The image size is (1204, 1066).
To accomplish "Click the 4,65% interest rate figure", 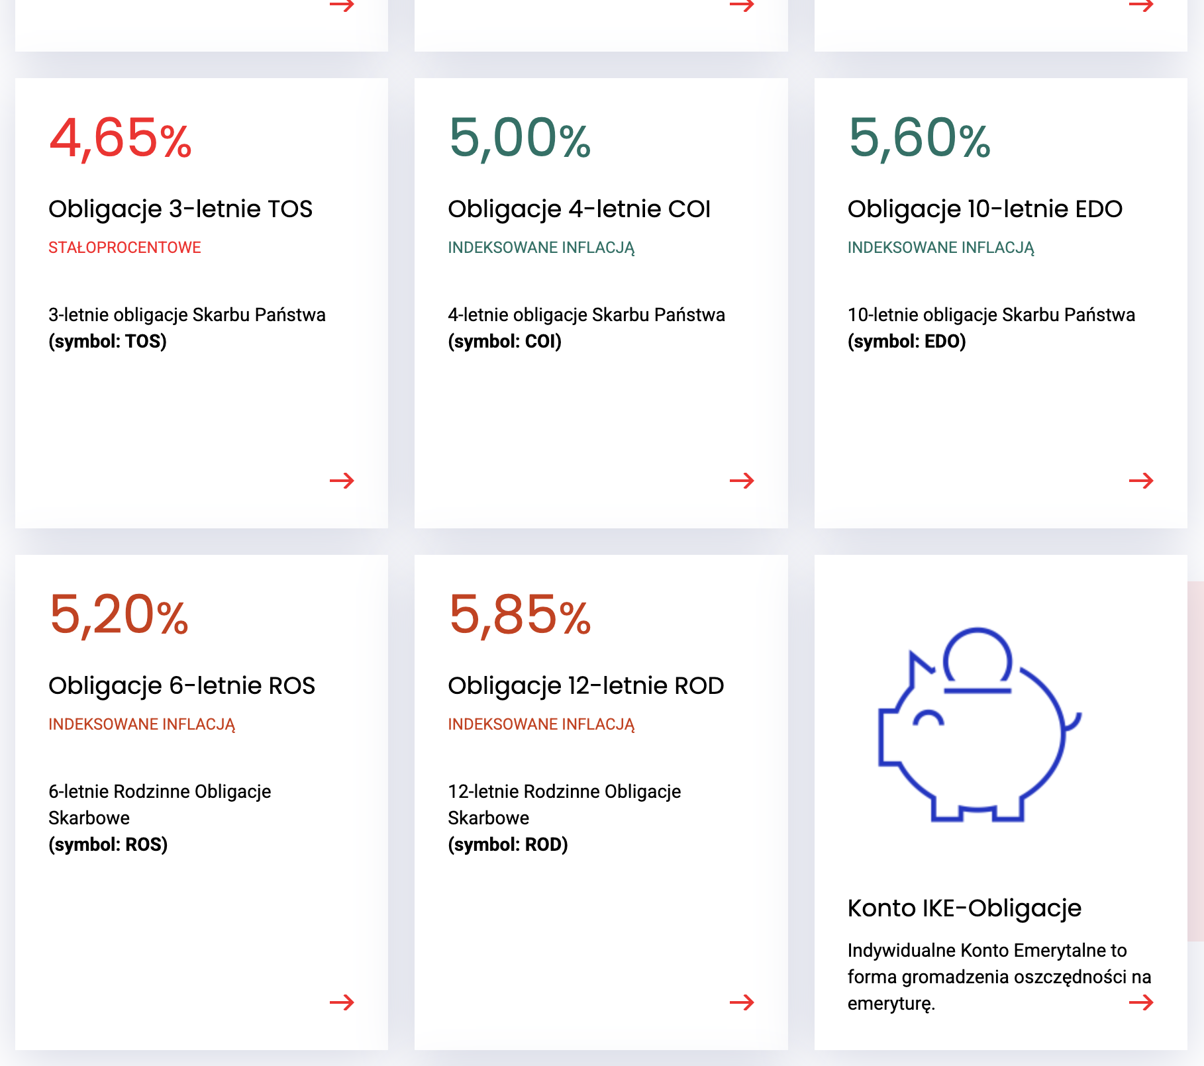I will click(x=121, y=138).
